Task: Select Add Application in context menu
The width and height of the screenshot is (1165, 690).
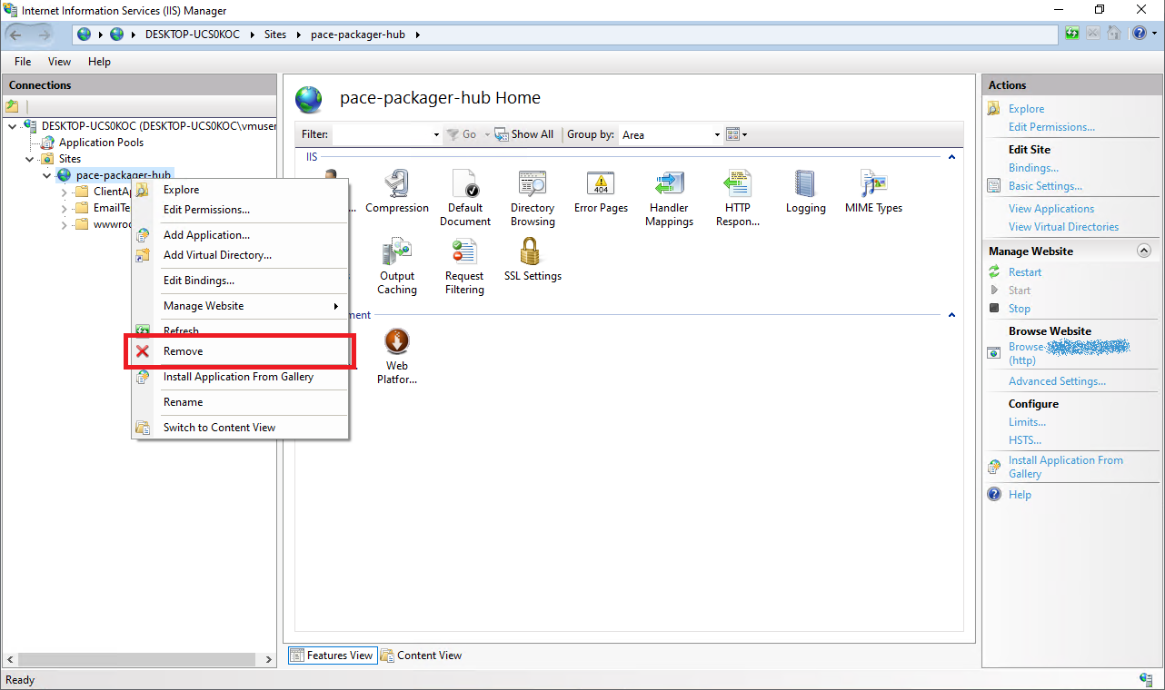Action: point(241,235)
